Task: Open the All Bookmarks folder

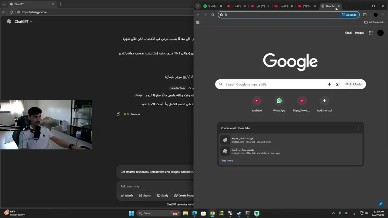Action: tap(374, 22)
